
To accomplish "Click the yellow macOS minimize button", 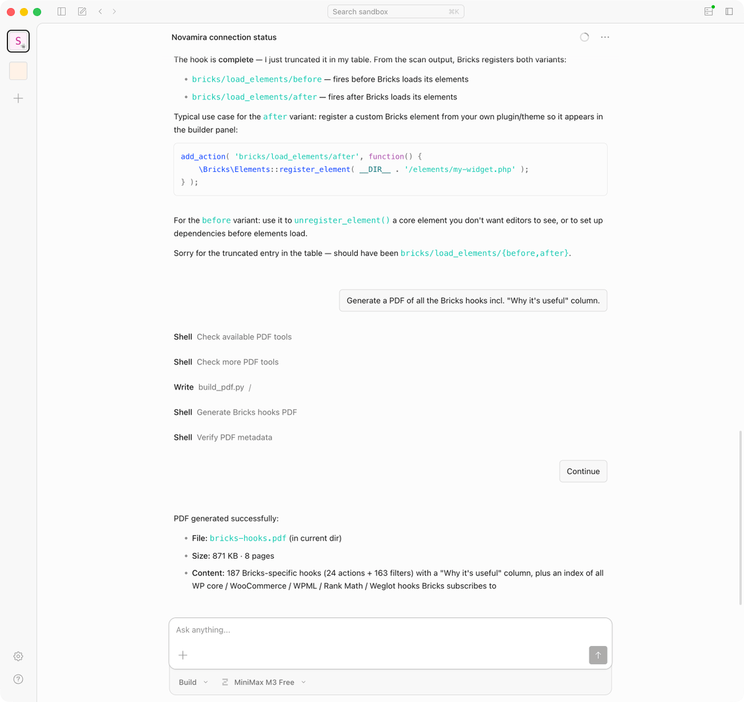I will [24, 12].
